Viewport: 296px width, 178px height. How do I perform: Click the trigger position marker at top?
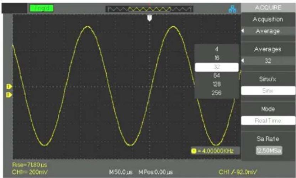click(149, 18)
